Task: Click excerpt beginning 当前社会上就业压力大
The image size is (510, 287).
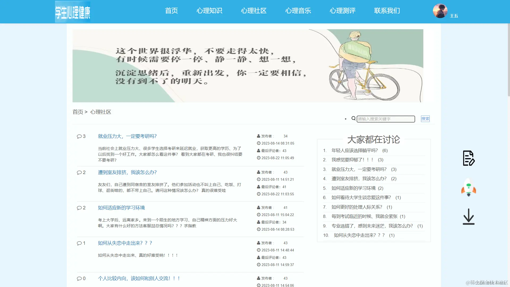Action: pos(170,154)
